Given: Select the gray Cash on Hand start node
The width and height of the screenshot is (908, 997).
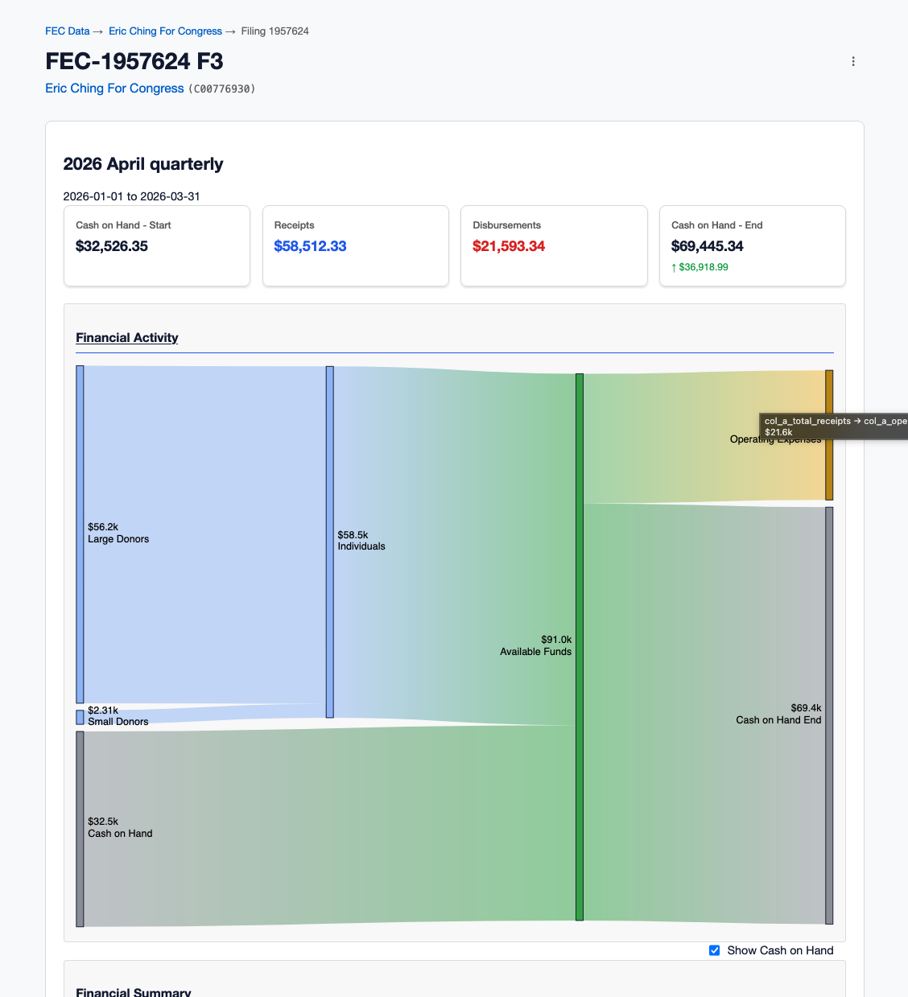Looking at the screenshot, I should point(80,829).
